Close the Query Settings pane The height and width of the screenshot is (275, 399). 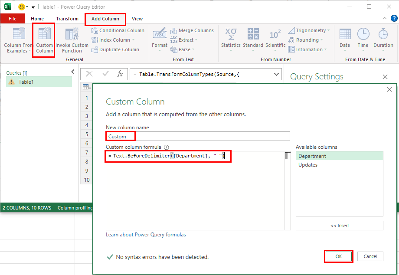[385, 77]
